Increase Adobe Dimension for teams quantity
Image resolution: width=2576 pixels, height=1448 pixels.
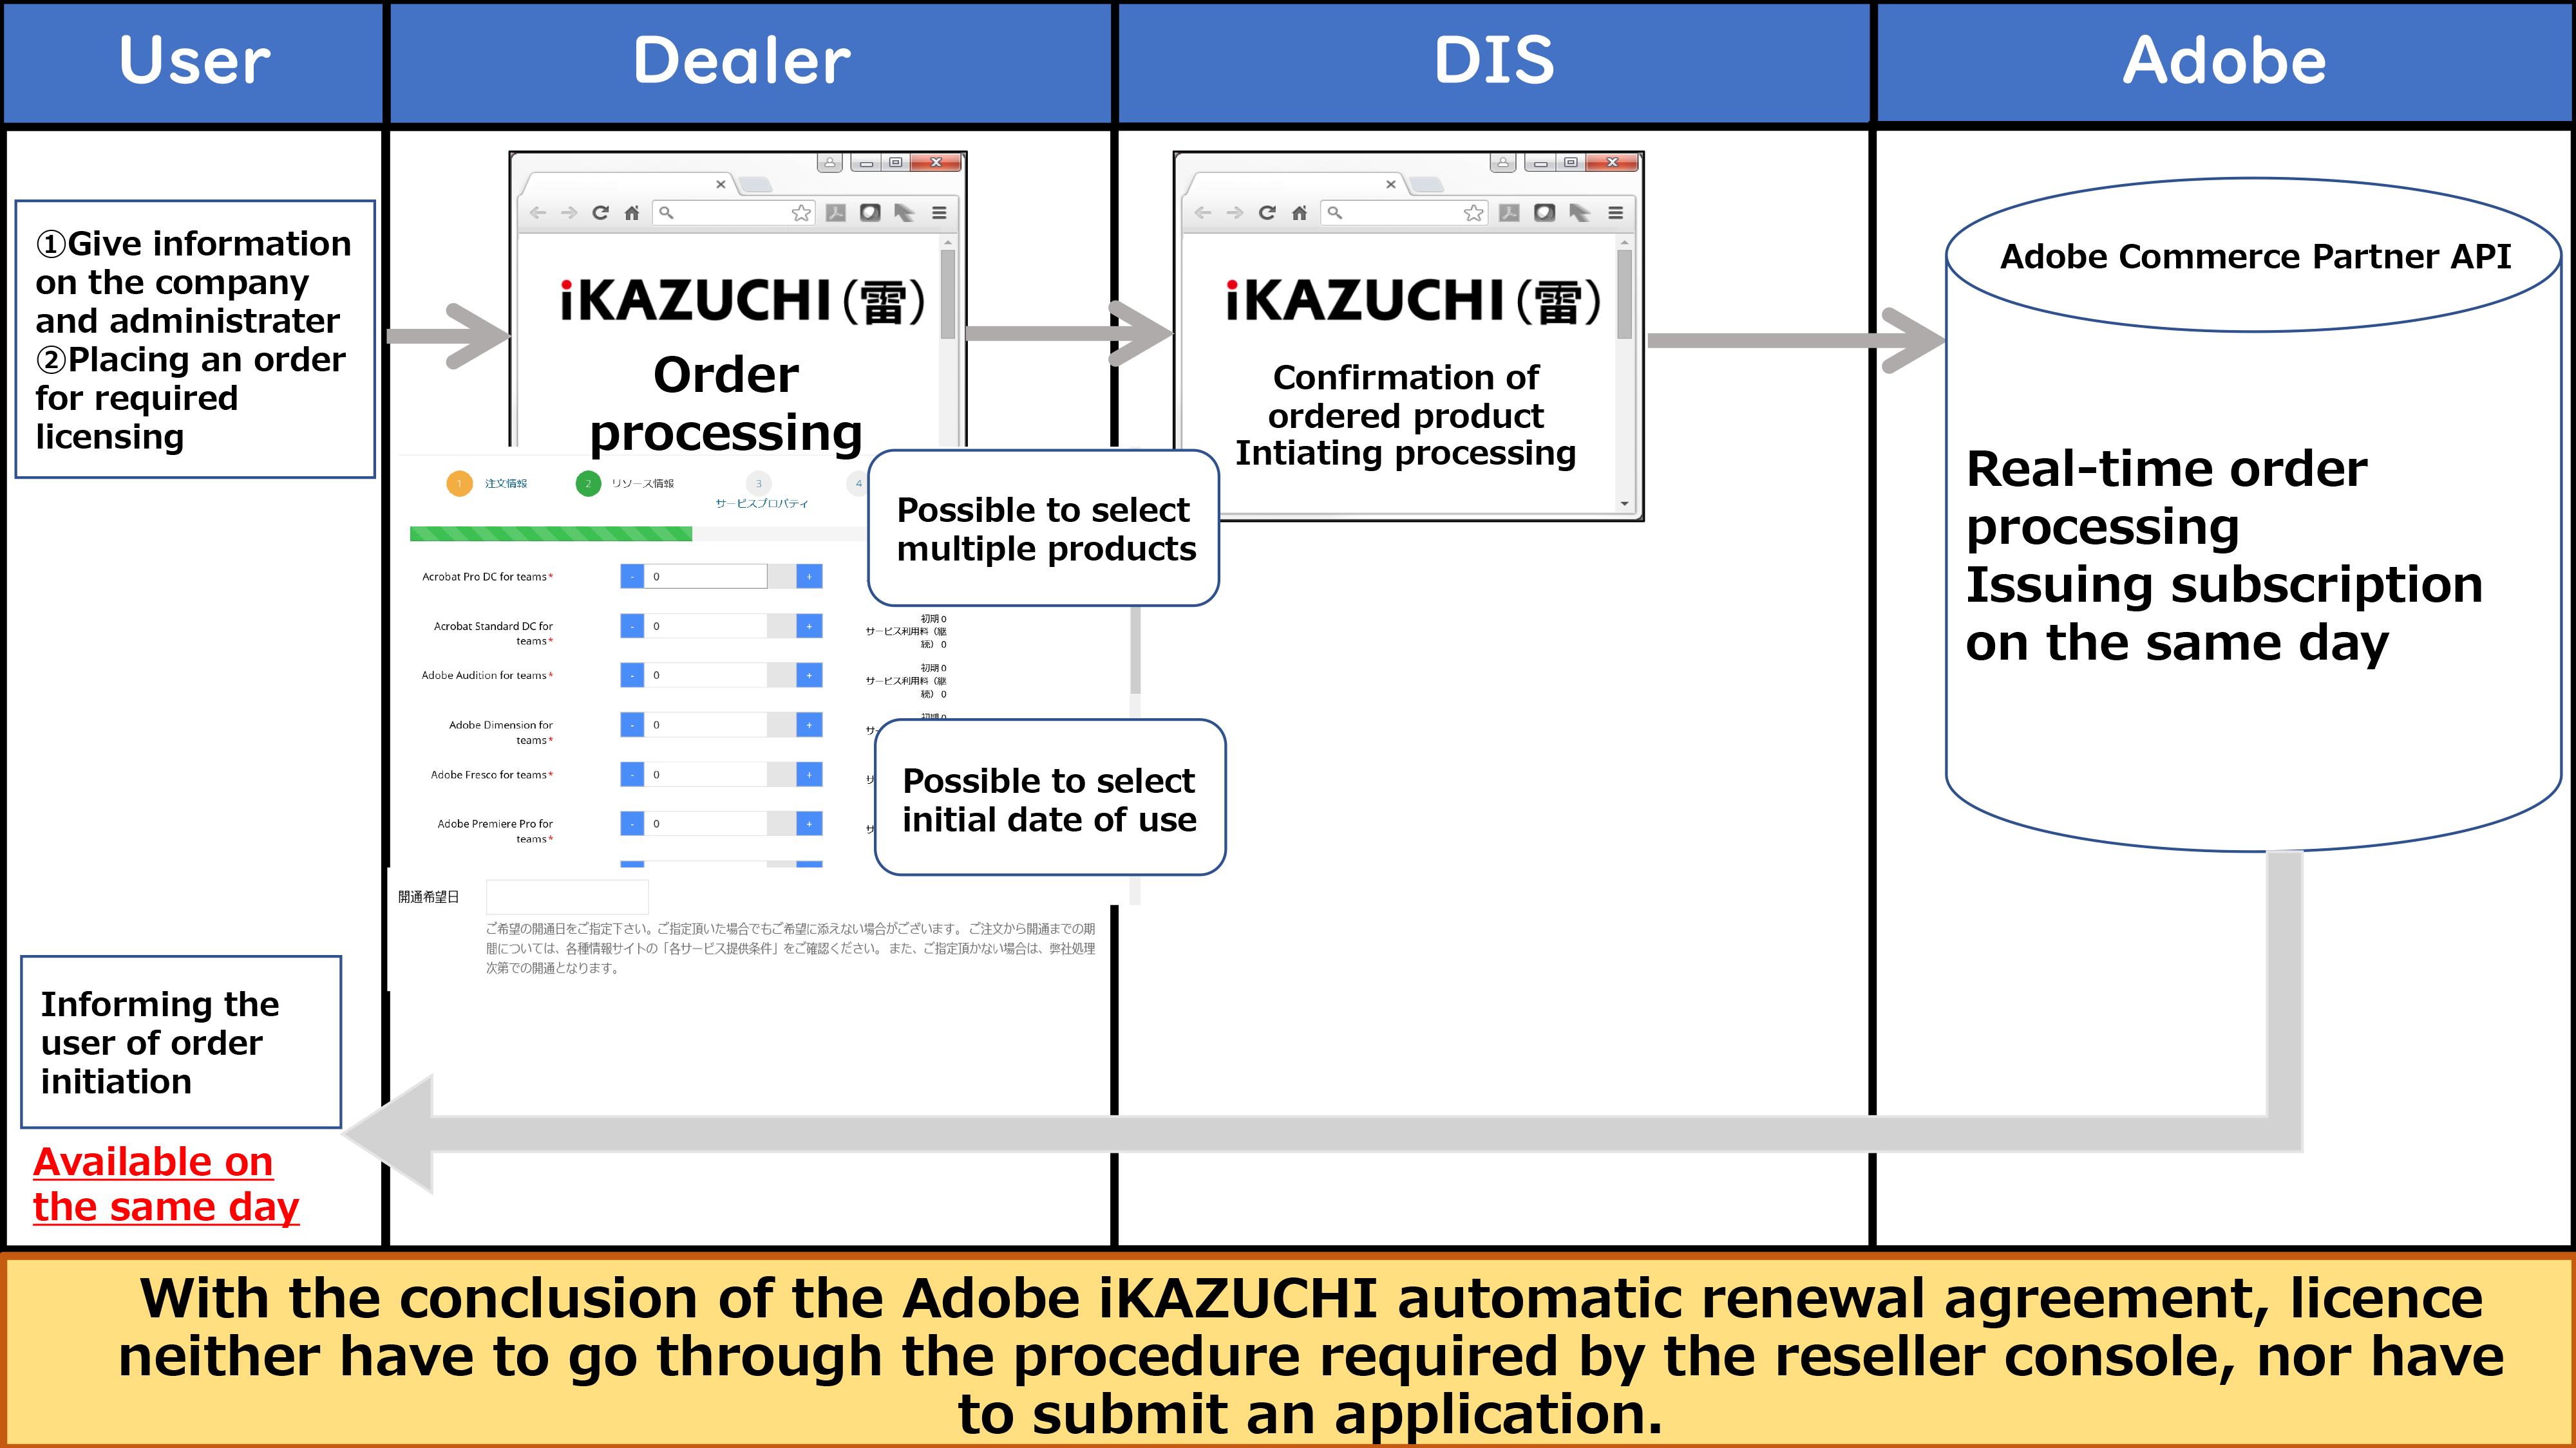(x=809, y=725)
